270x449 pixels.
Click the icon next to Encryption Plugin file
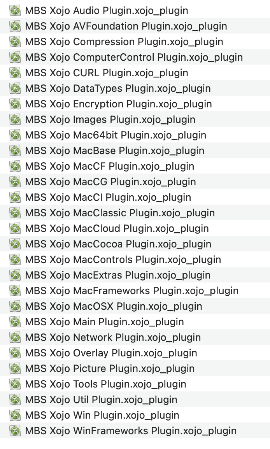coord(15,104)
